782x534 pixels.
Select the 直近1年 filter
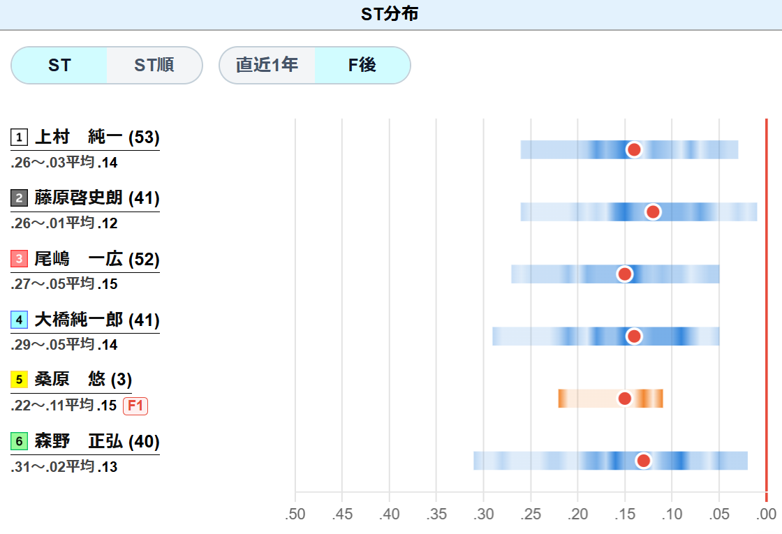267,66
